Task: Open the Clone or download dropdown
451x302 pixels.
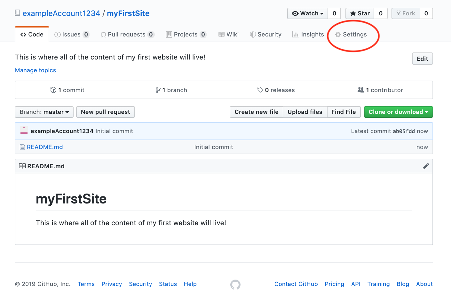Action: point(398,112)
